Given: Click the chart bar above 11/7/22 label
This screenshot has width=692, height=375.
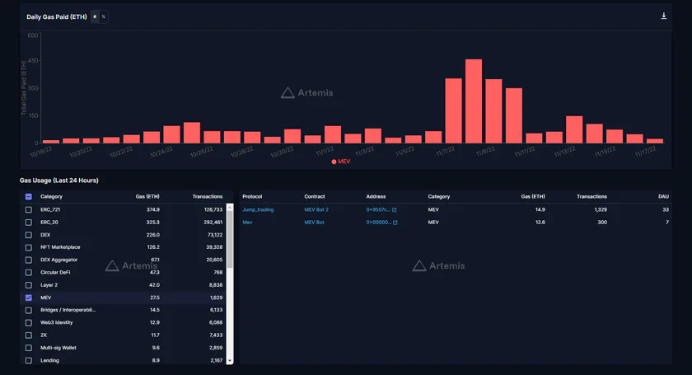Looking at the screenshot, I should pyautogui.click(x=453, y=111).
